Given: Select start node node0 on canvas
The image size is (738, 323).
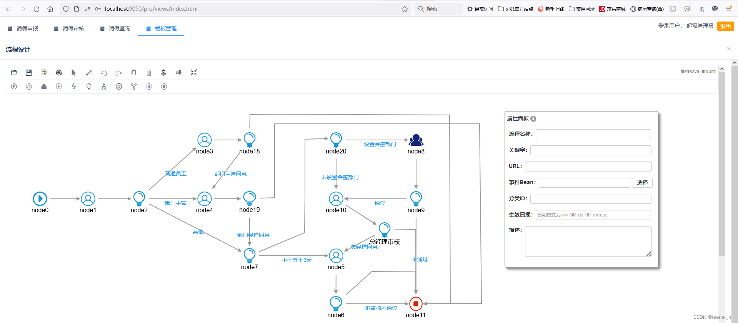Looking at the screenshot, I should pos(40,199).
